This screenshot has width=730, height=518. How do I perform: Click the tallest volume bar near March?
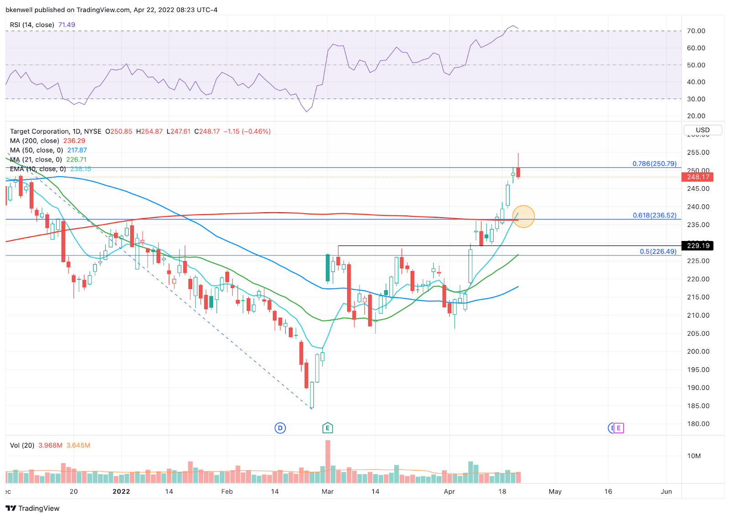click(x=328, y=461)
